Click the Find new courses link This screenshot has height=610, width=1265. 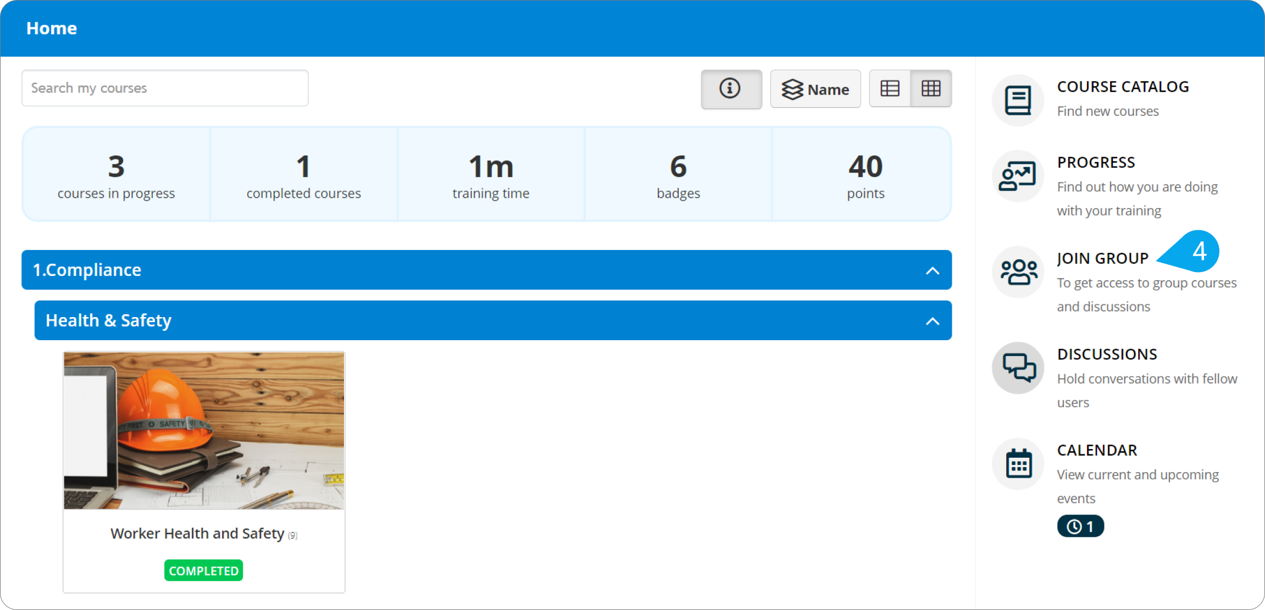(x=1107, y=110)
